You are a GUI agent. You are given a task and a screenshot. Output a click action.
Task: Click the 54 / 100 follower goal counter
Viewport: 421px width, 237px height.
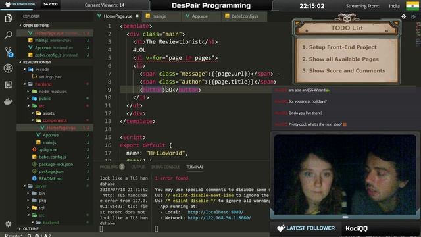[50, 4]
